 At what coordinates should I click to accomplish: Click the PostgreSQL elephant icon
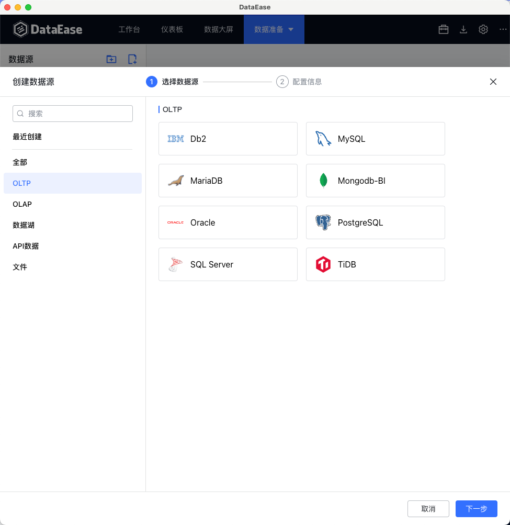coord(323,222)
